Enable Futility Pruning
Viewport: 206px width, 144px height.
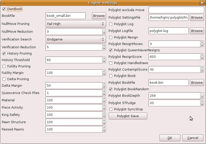(x=4, y=66)
